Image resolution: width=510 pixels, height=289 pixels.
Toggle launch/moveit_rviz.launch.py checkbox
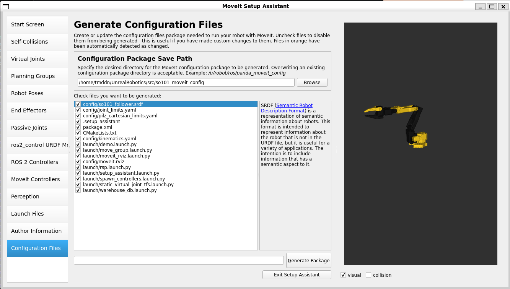78,156
